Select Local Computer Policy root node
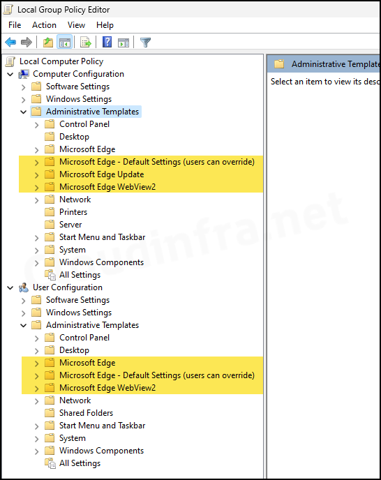Screen dimensions: 381x480 [x=61, y=61]
